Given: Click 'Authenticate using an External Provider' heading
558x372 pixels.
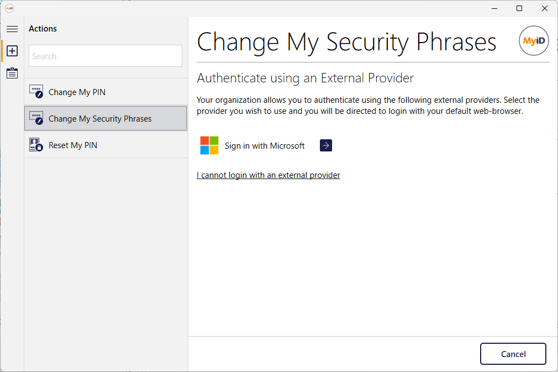Looking at the screenshot, I should point(306,78).
